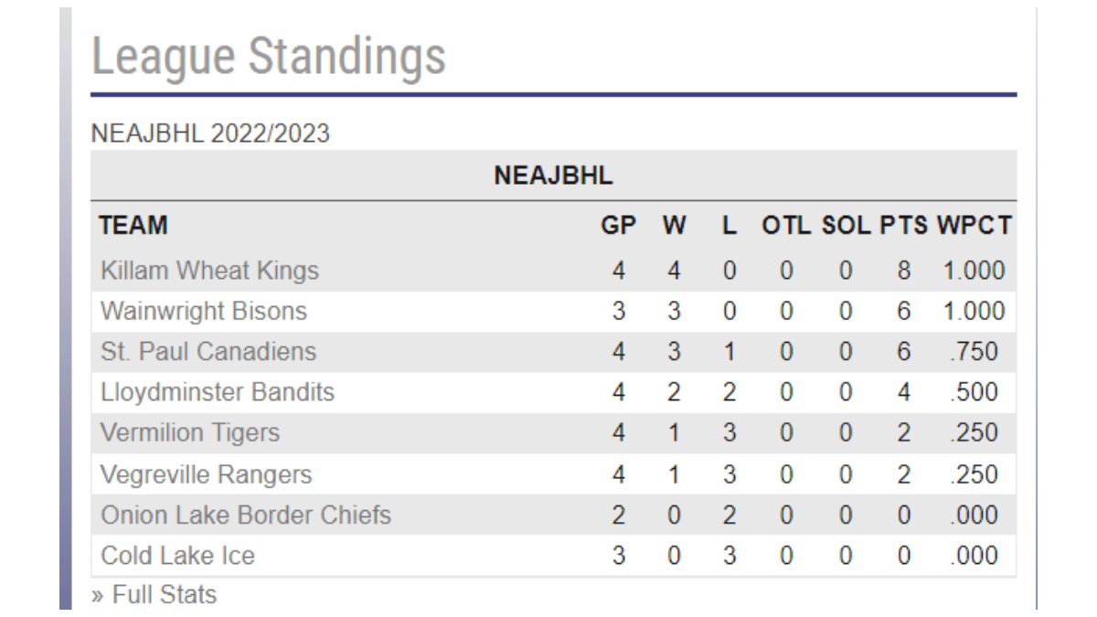The width and height of the screenshot is (1097, 617).
Task: Click the NEAJBHL division header row
Action: click(553, 176)
